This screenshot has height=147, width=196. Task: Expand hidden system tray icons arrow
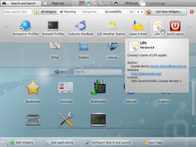click(x=122, y=3)
